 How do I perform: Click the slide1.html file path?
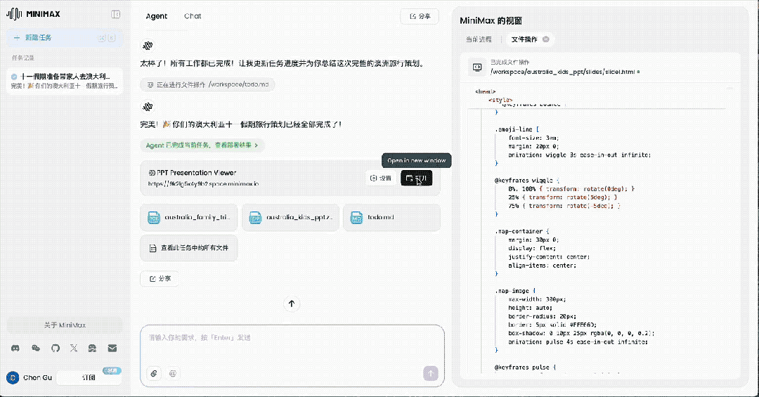pos(562,72)
